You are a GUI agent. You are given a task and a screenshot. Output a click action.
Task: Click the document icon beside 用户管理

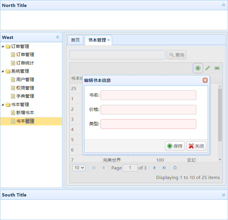[x=13, y=80]
